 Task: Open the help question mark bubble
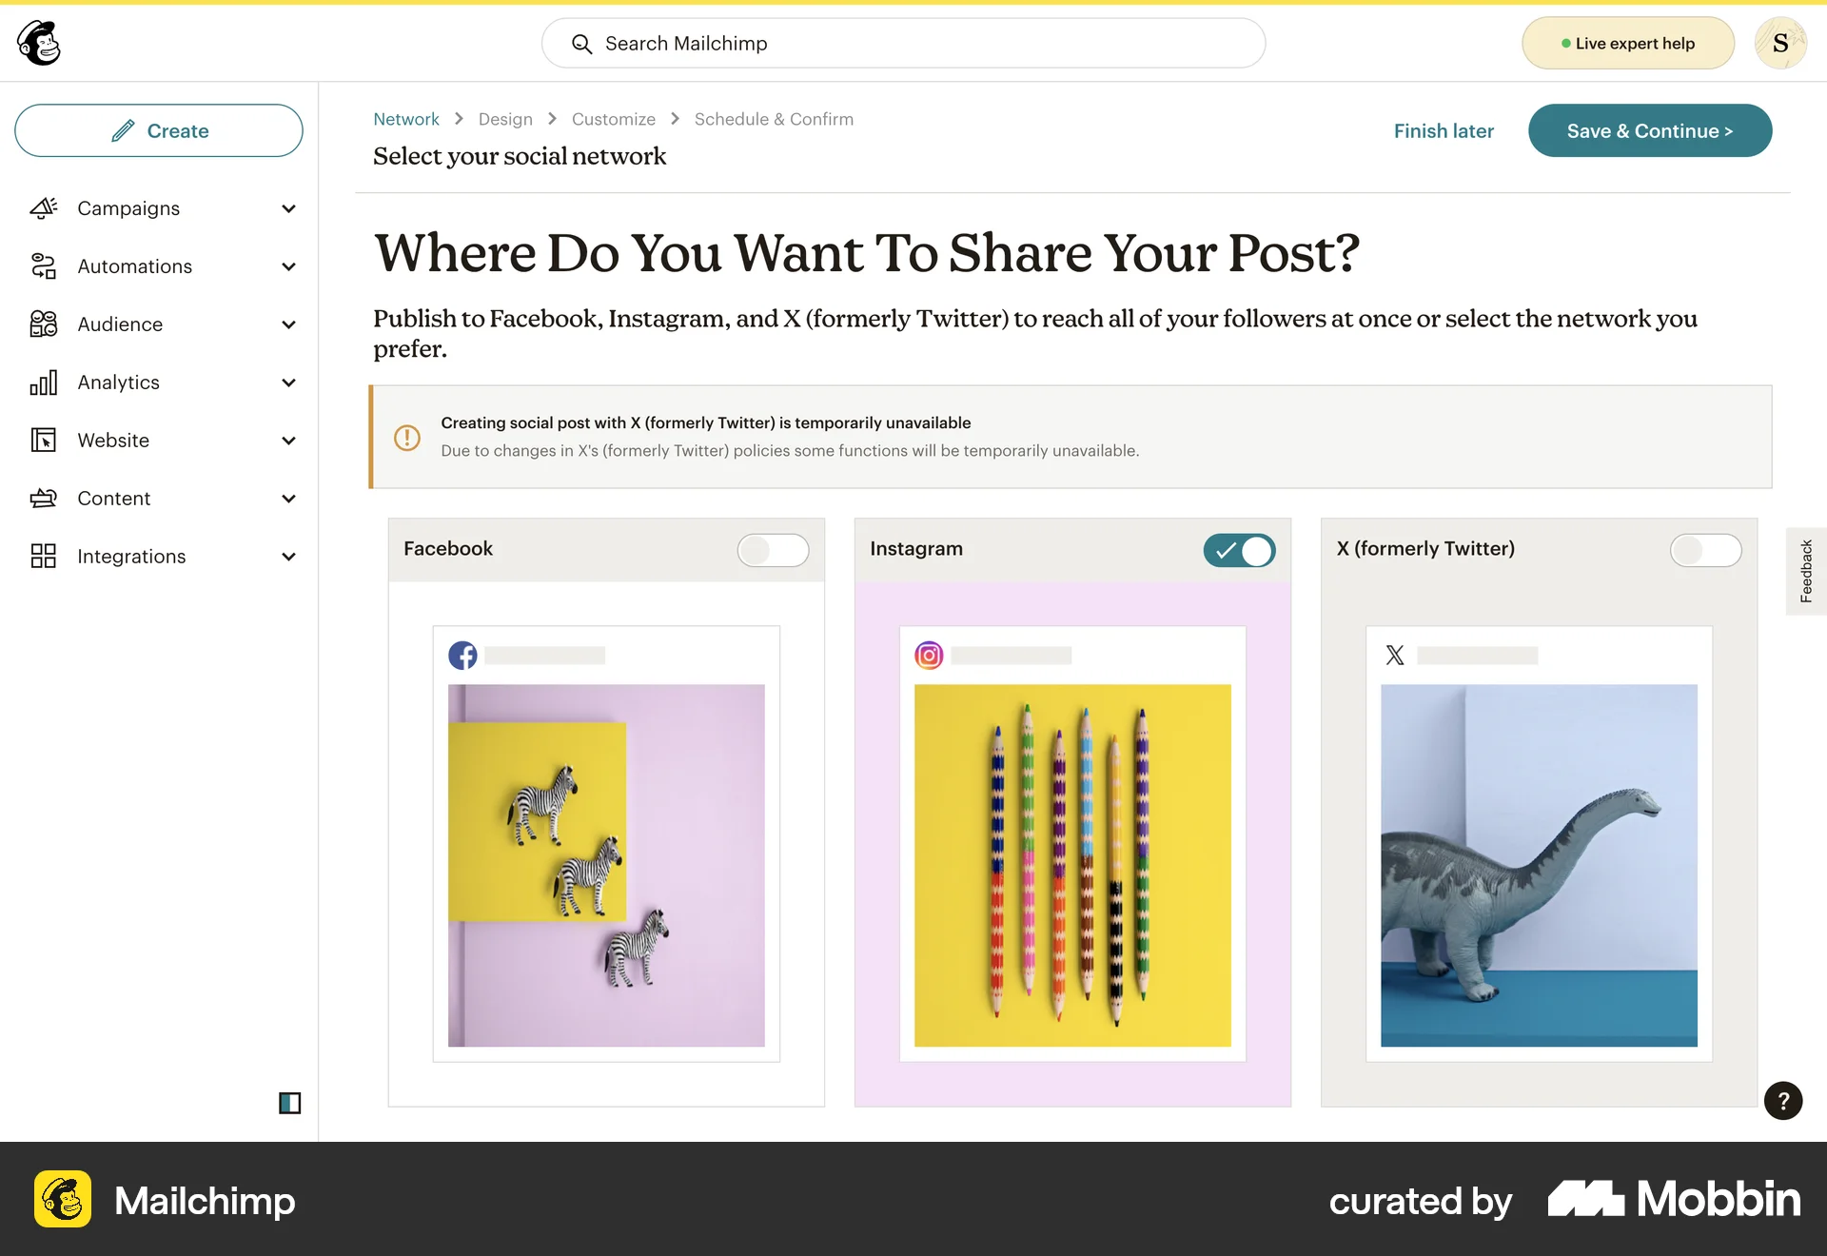(x=1784, y=1101)
